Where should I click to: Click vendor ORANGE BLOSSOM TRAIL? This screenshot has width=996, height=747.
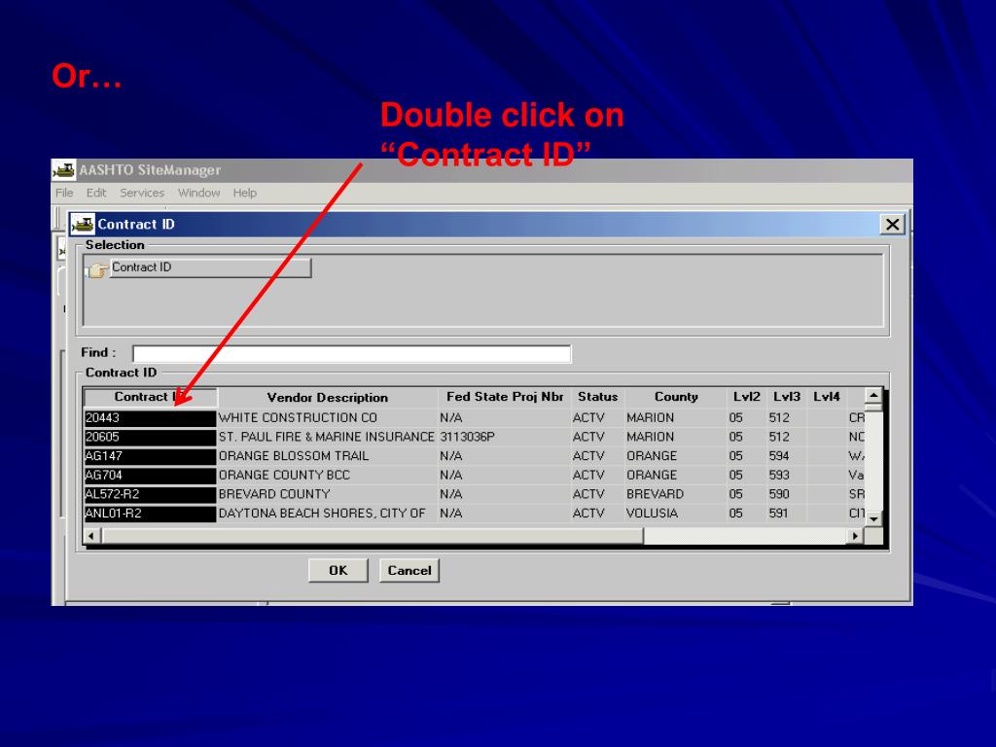tap(294, 456)
